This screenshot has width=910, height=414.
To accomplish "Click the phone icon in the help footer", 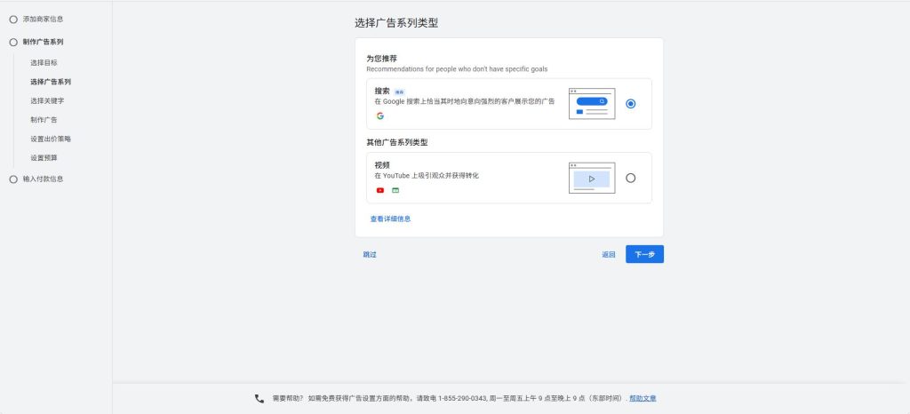I will click(x=259, y=399).
